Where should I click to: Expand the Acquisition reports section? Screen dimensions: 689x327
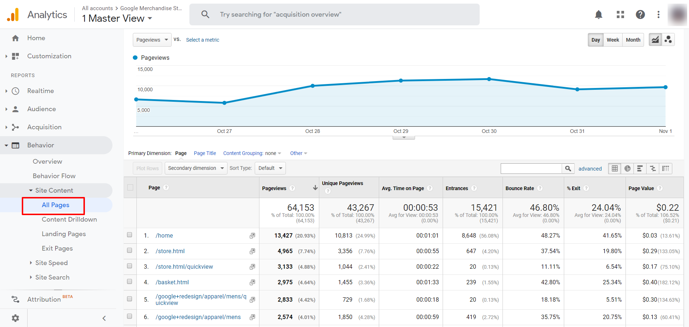click(7, 127)
